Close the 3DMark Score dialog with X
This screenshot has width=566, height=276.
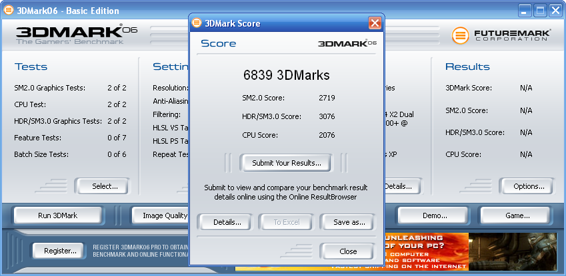click(375, 23)
